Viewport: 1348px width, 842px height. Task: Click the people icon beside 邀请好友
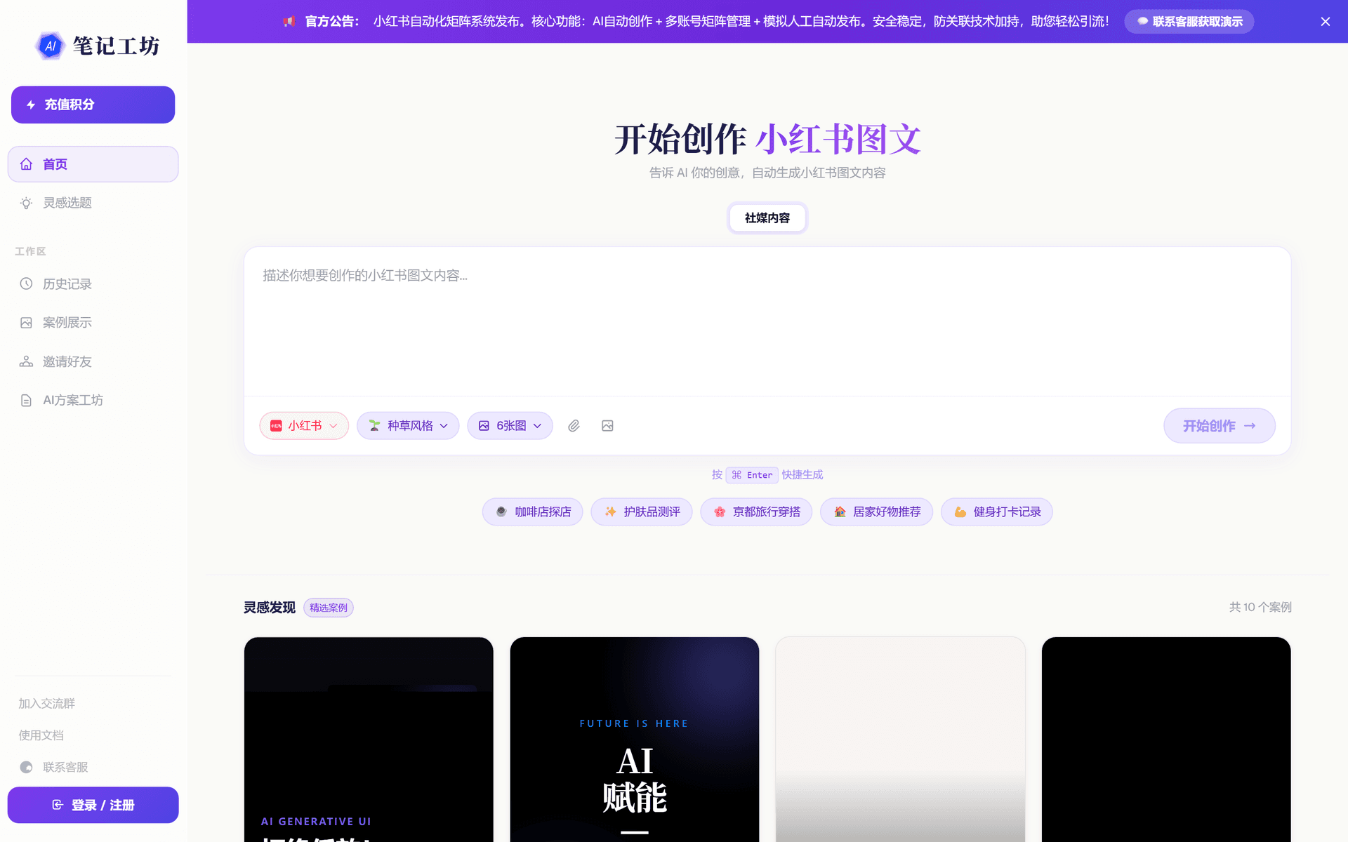pyautogui.click(x=26, y=361)
